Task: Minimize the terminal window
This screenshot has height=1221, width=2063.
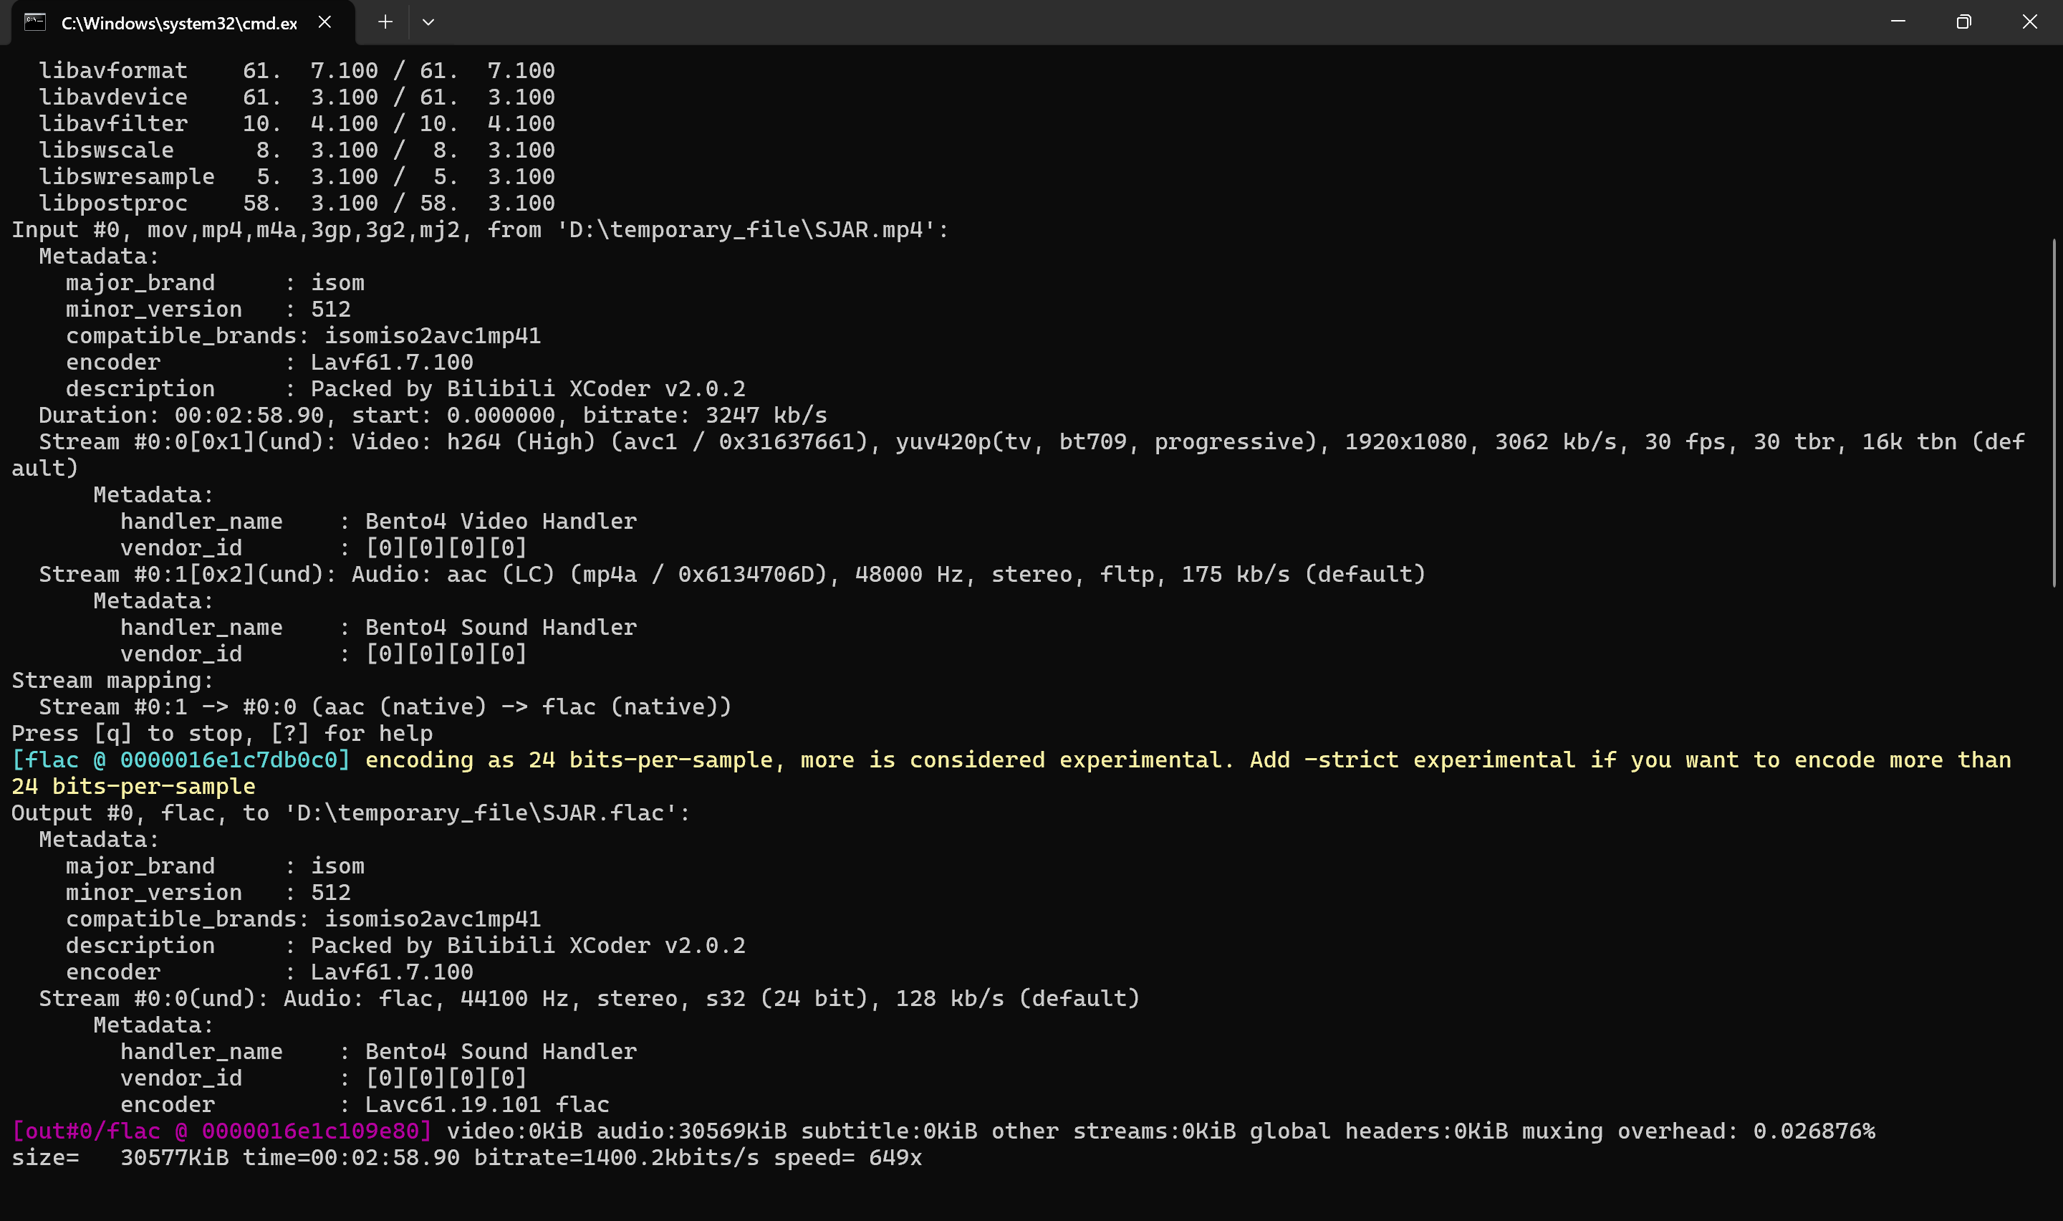Action: 1898,22
